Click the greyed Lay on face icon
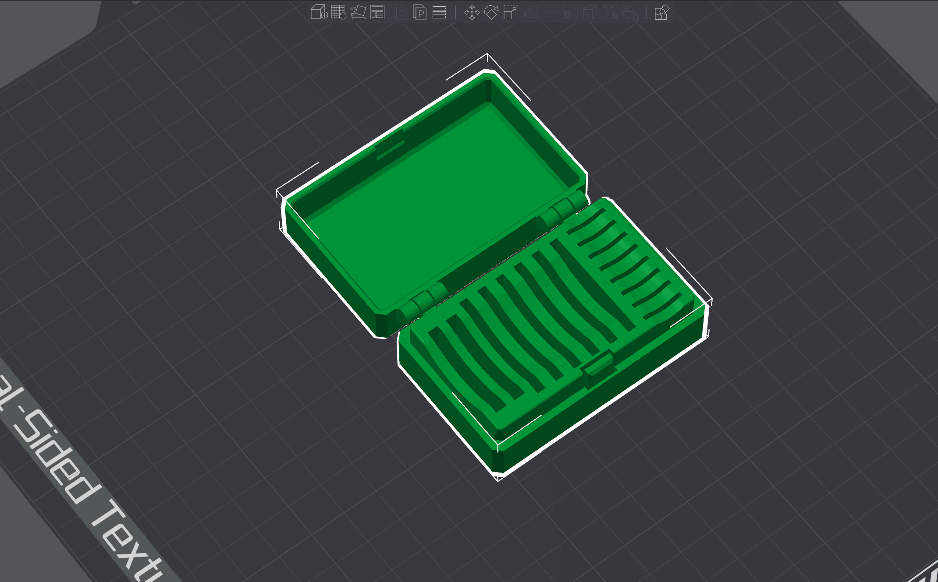The image size is (938, 582). click(531, 12)
